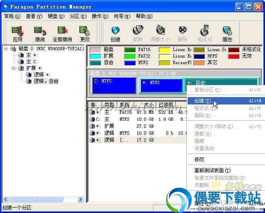Image resolution: width=265 pixels, height=213 pixels.
Task: Open the 查看(V) menu
Action: (x=34, y=16)
